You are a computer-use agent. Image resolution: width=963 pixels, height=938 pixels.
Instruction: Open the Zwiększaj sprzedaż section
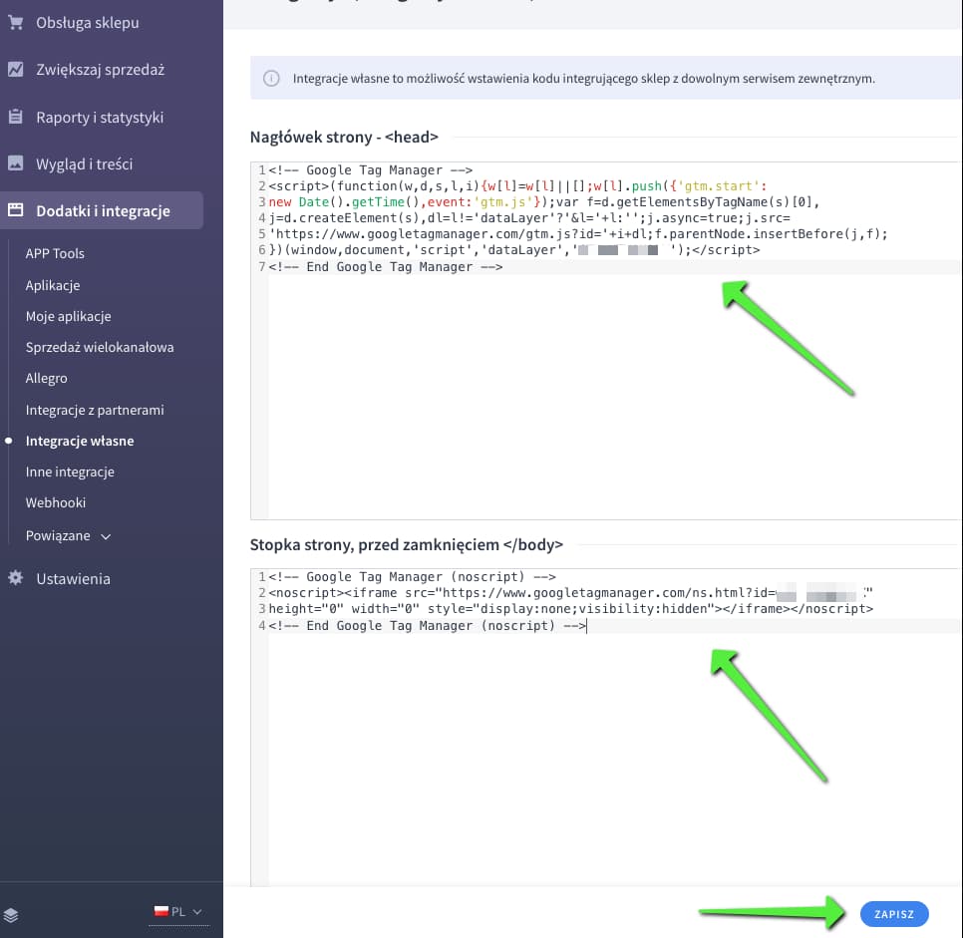(100, 70)
